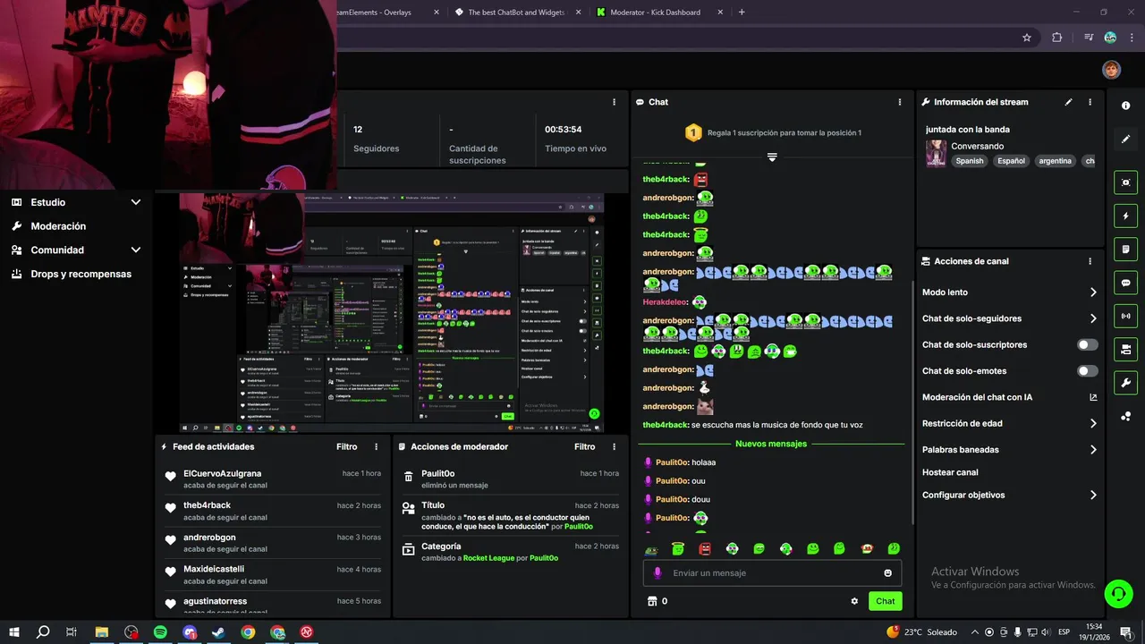Open stats panel three-dot menu

[x=614, y=102]
